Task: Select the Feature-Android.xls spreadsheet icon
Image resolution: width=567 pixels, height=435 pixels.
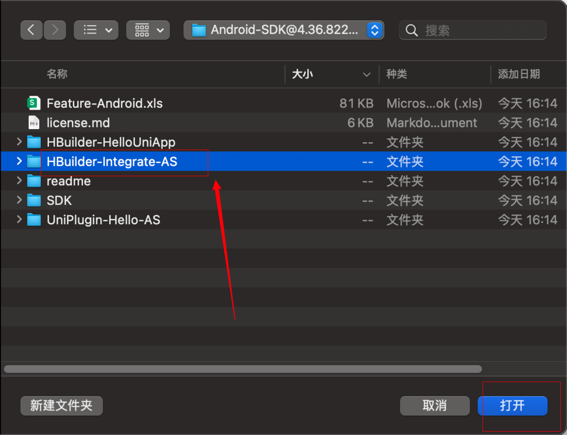Action: pos(34,103)
